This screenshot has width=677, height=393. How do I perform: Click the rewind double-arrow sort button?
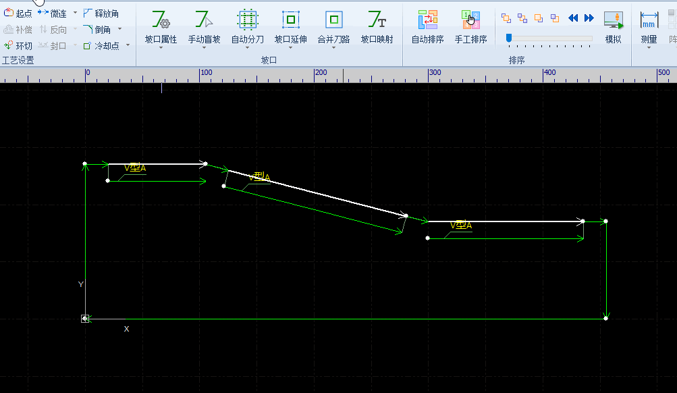click(x=573, y=18)
